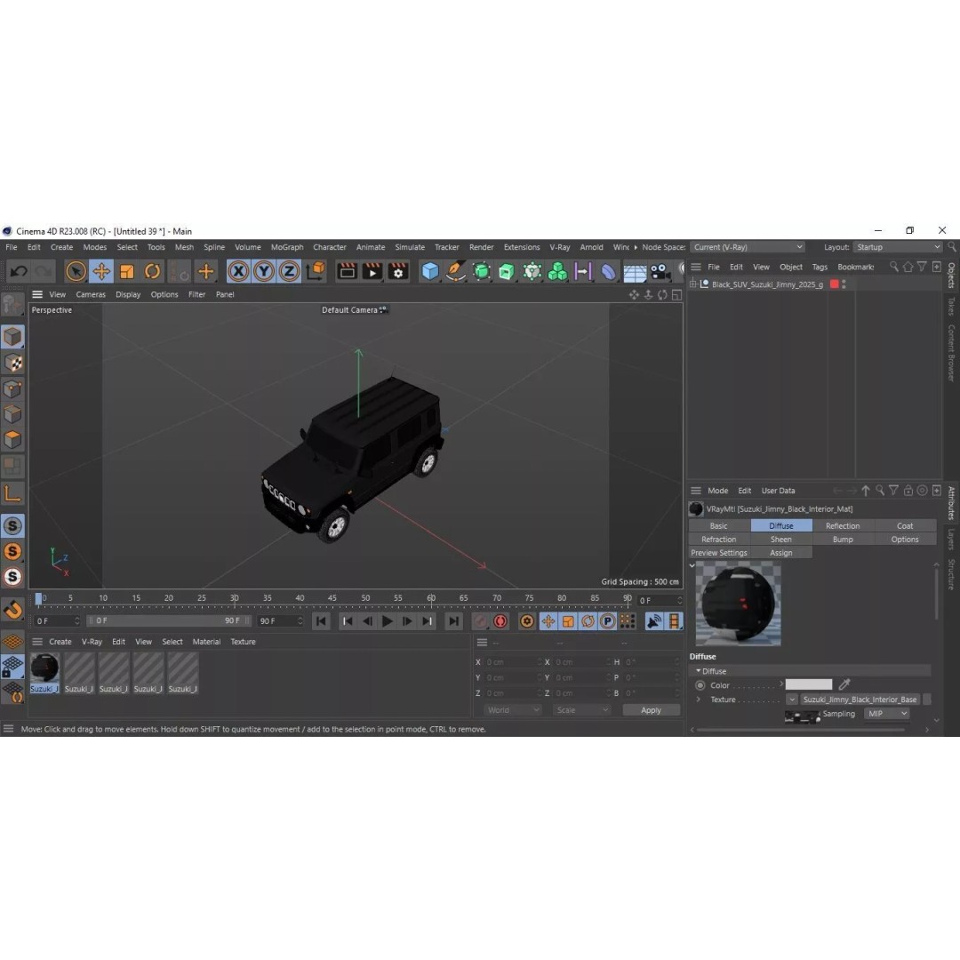Switch to Polygons mode icon
The image size is (960, 960).
point(12,440)
